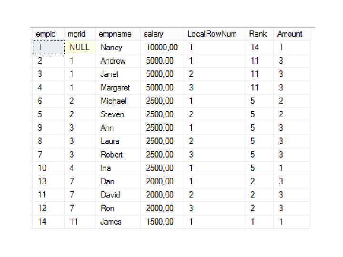Click the Margaret employee name cell
The image size is (343, 257).
(115, 88)
